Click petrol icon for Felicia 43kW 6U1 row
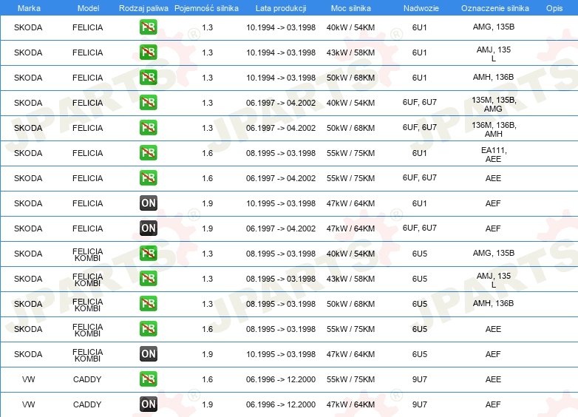 (148, 52)
